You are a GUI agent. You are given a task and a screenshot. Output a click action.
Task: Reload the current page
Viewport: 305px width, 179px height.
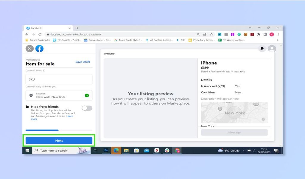[x=40, y=34]
